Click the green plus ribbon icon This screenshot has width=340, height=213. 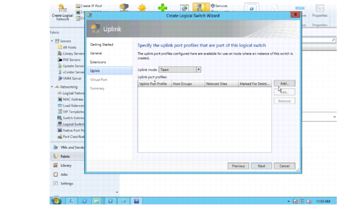tap(162, 8)
